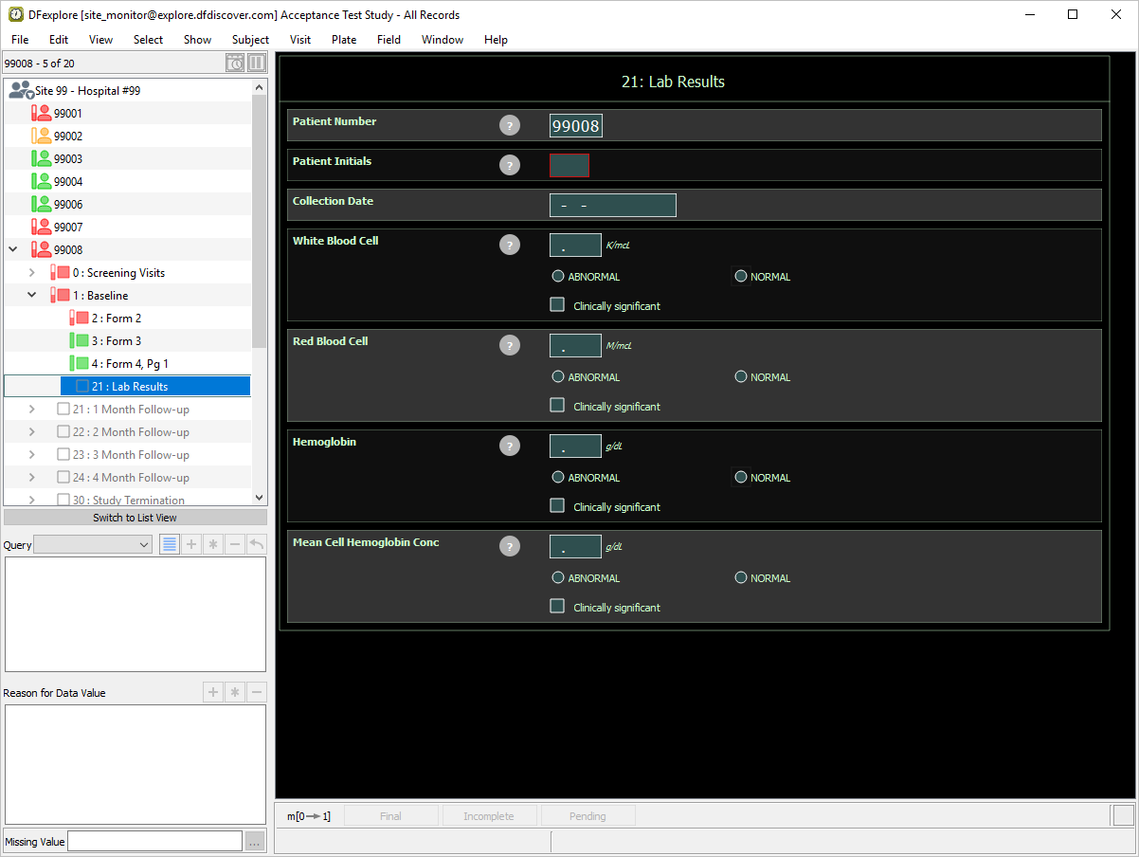Check Clinically significant under Hemoglobin

click(x=557, y=506)
